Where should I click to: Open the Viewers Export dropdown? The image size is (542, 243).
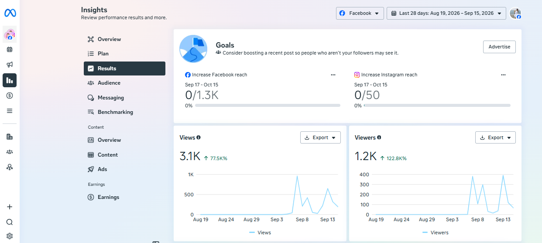[x=495, y=137]
